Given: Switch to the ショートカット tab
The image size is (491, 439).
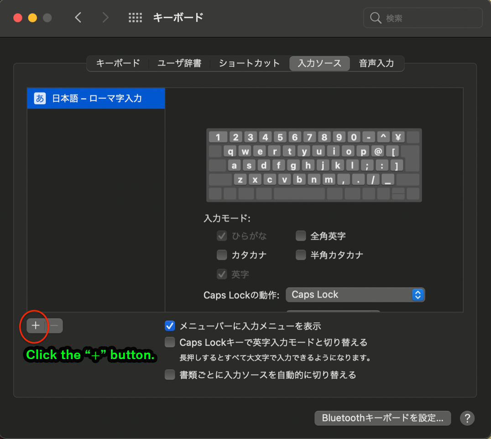Looking at the screenshot, I should point(249,63).
